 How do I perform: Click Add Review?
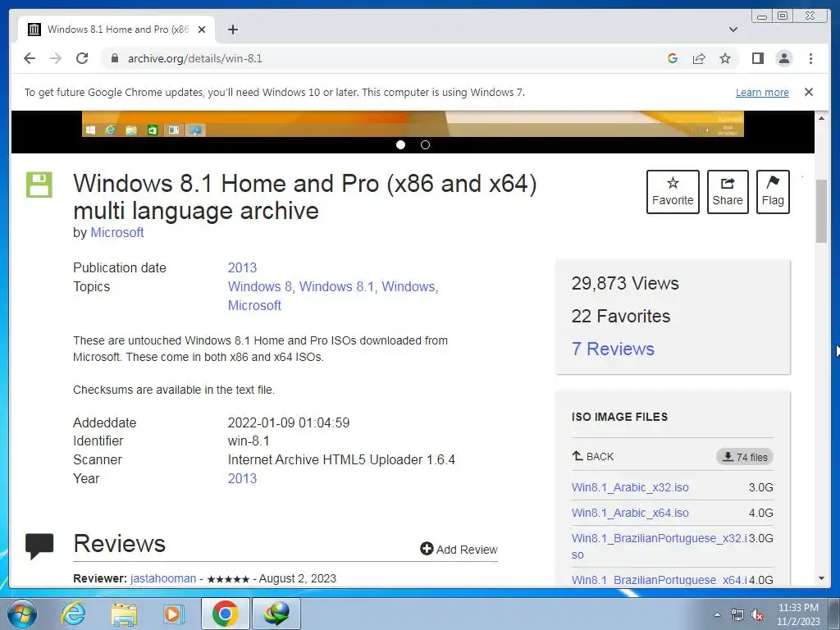coord(459,549)
